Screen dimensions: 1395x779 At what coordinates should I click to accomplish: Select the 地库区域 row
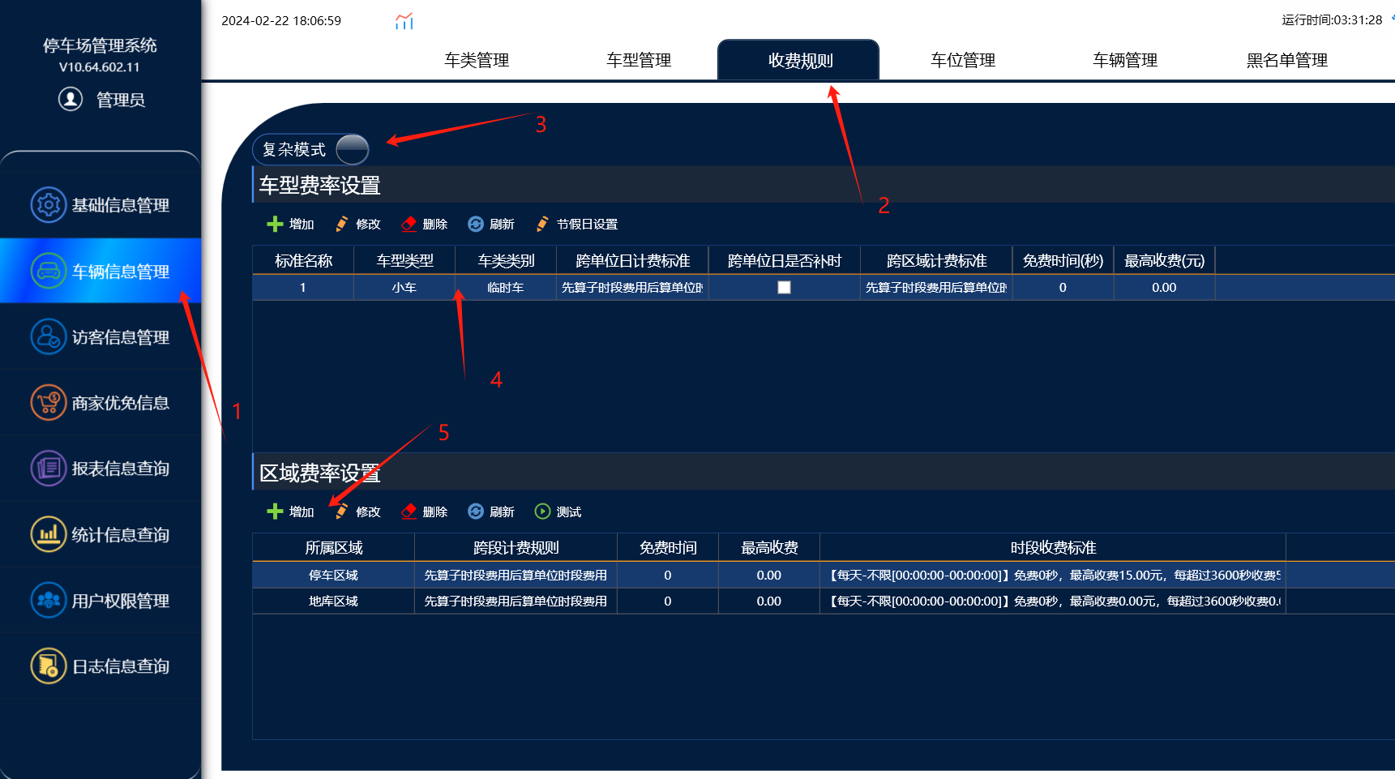coord(824,601)
